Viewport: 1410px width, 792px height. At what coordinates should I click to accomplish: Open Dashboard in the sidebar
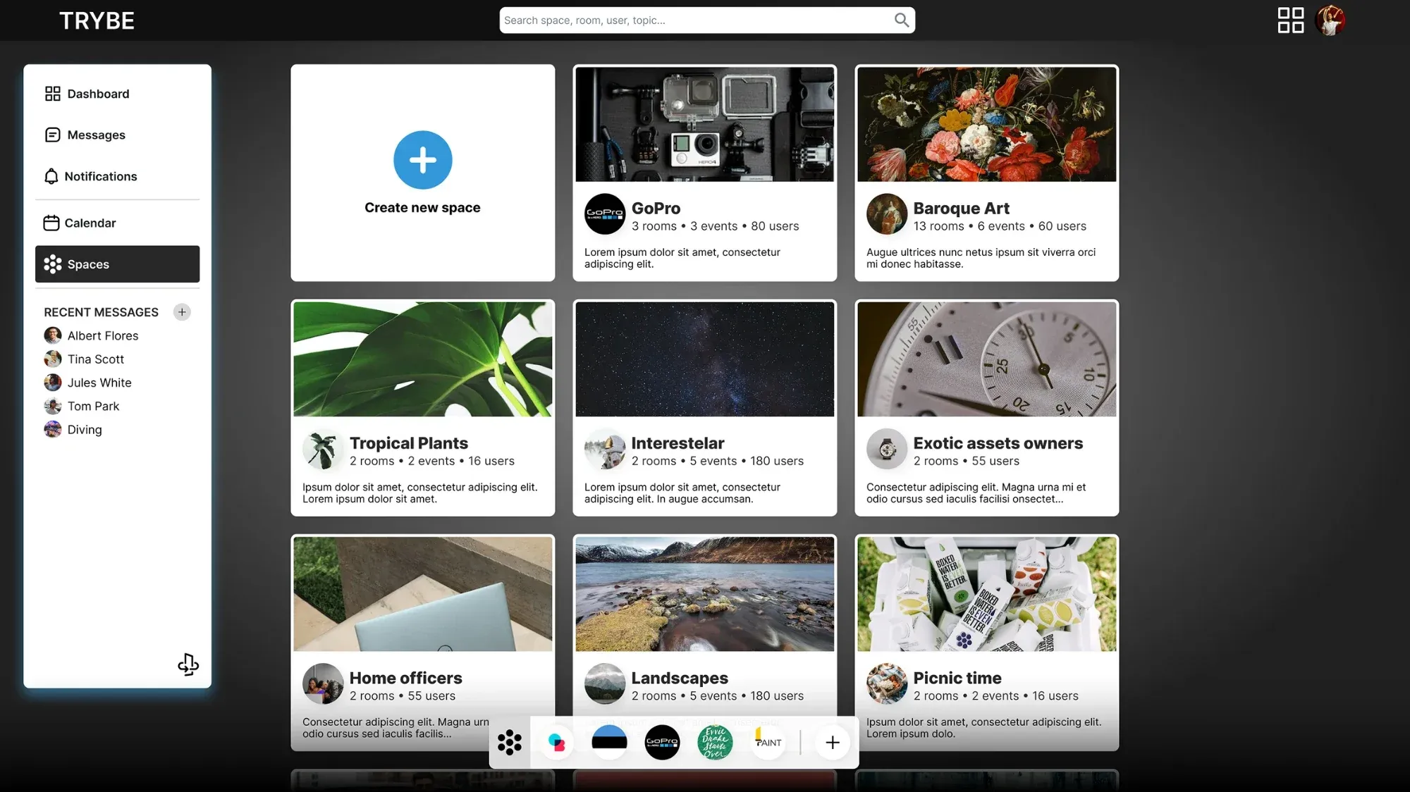click(117, 94)
